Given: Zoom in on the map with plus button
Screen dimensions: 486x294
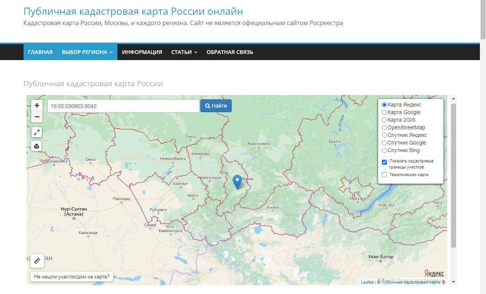Looking at the screenshot, I should pos(37,105).
